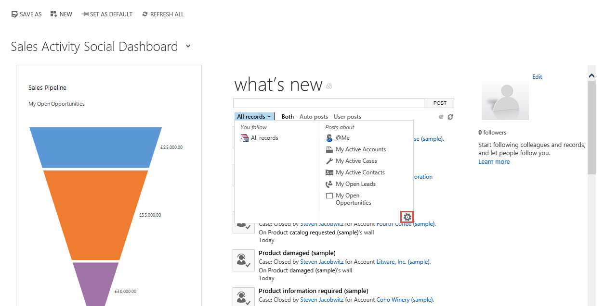
Task: Click the Product information required case icon
Action: tap(242, 296)
